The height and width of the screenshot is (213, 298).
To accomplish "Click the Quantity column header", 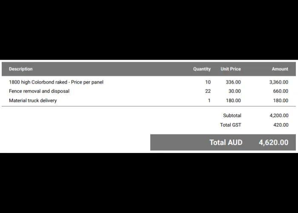I will pos(202,69).
